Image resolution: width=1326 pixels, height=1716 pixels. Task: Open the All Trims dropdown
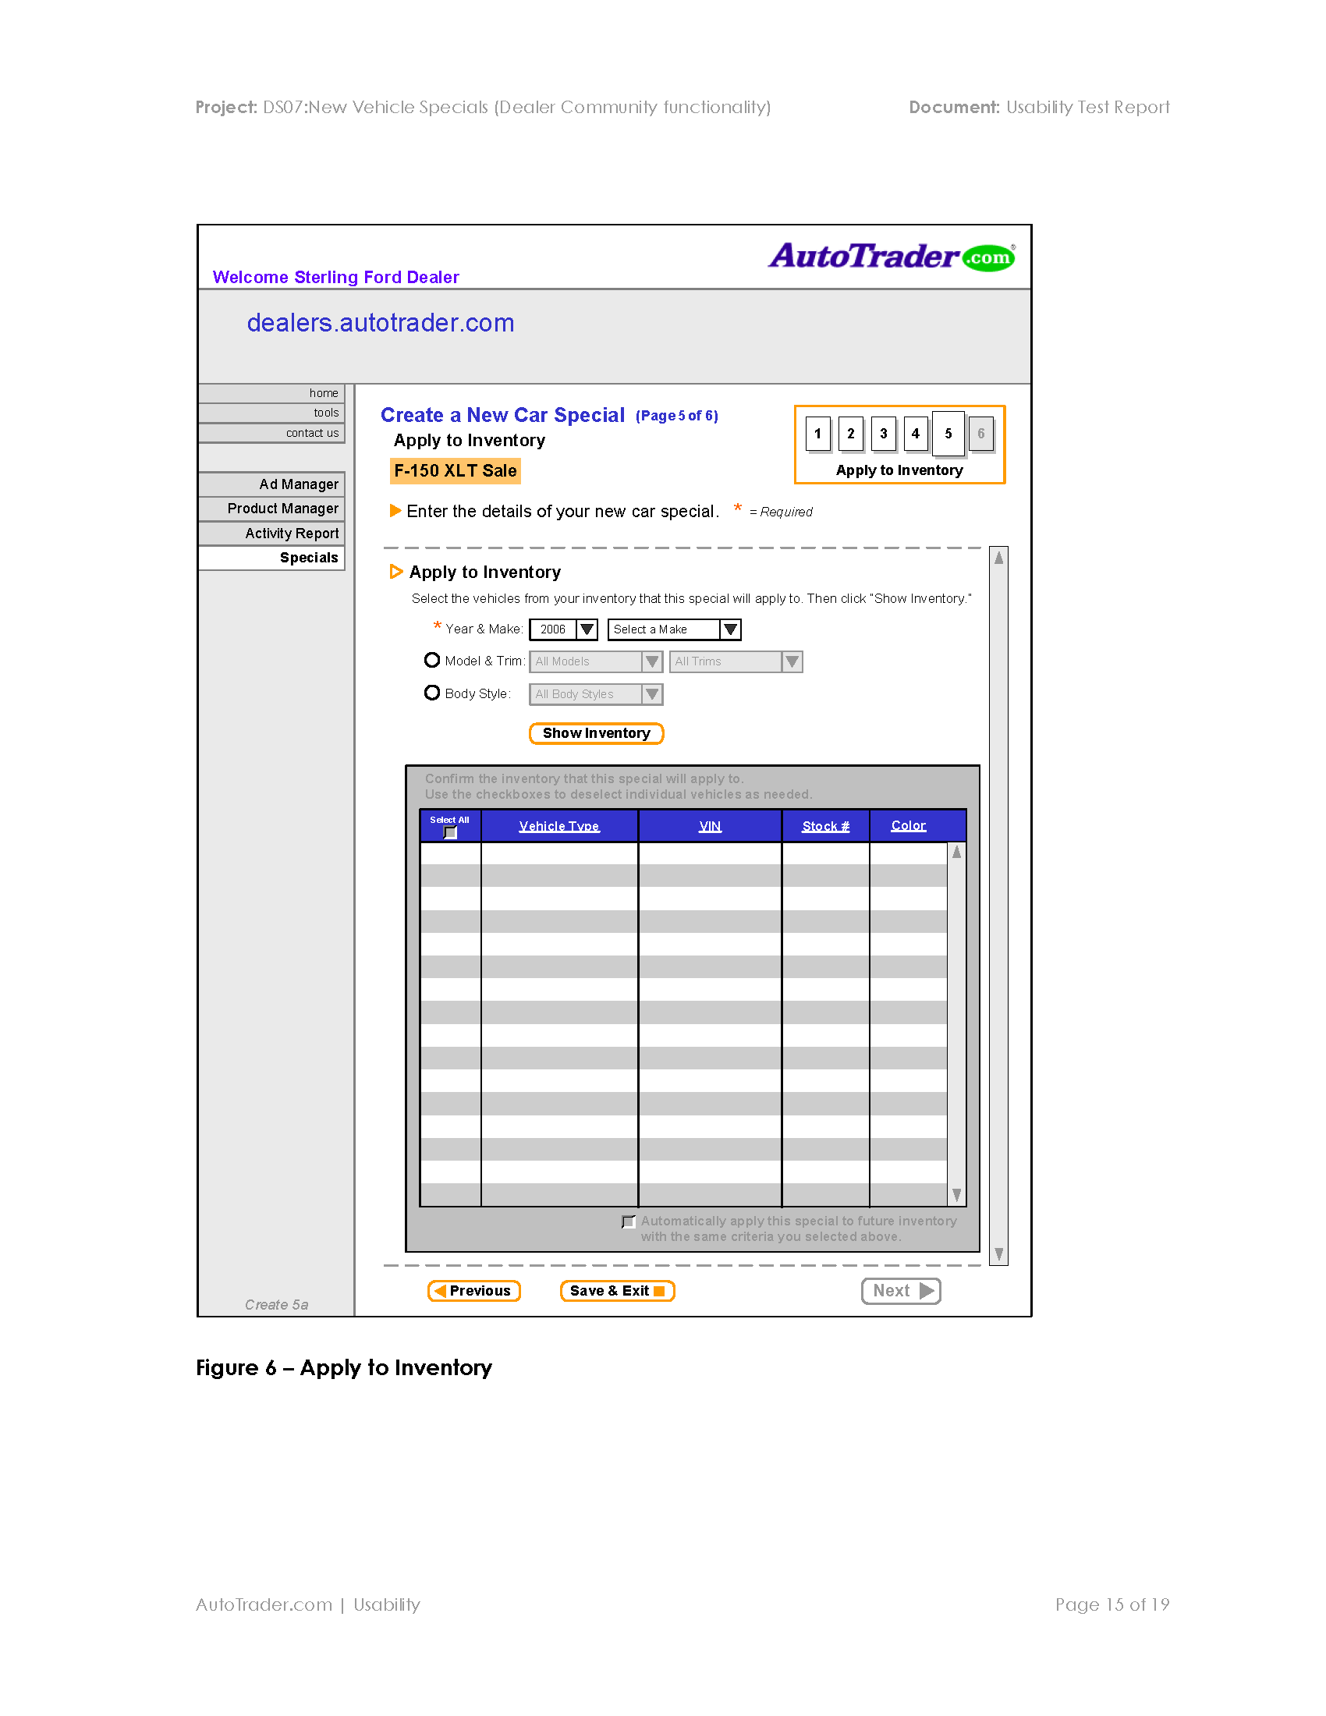[736, 661]
